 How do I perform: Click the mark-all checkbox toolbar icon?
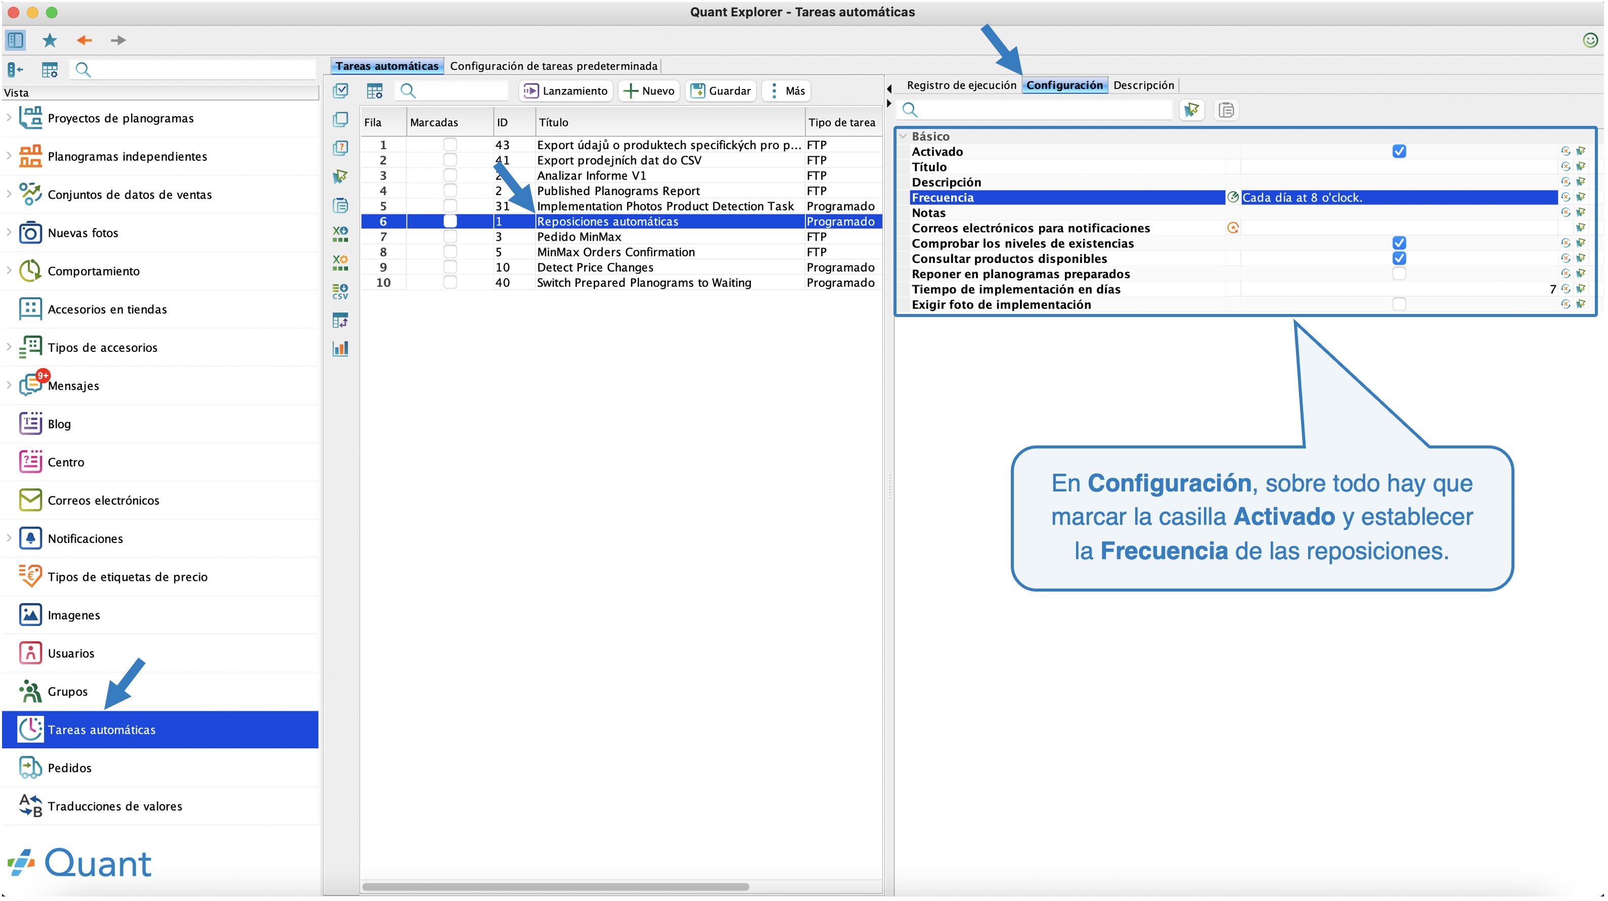[341, 91]
